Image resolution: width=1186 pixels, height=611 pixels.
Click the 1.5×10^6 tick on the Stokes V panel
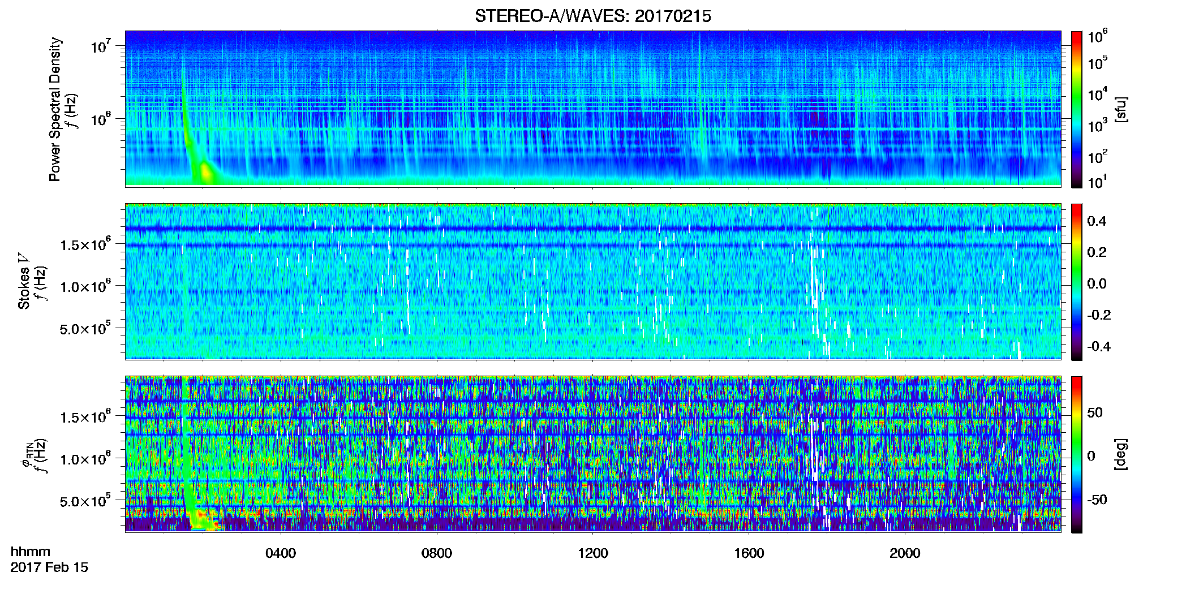tap(85, 244)
